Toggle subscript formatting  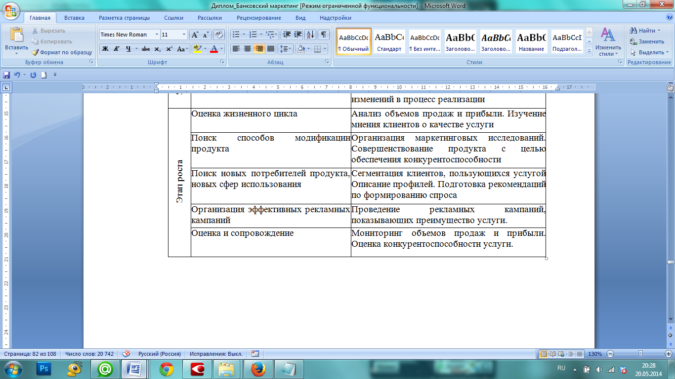pyautogui.click(x=157, y=49)
